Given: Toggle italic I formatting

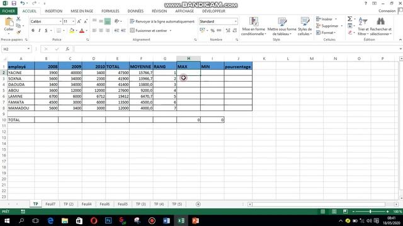Looking at the screenshot, I should coord(39,31).
